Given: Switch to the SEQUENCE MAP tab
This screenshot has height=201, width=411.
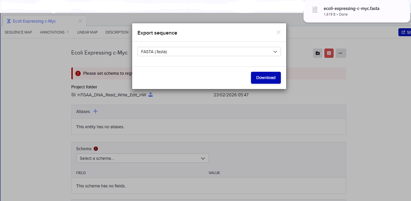Looking at the screenshot, I should point(18,32).
